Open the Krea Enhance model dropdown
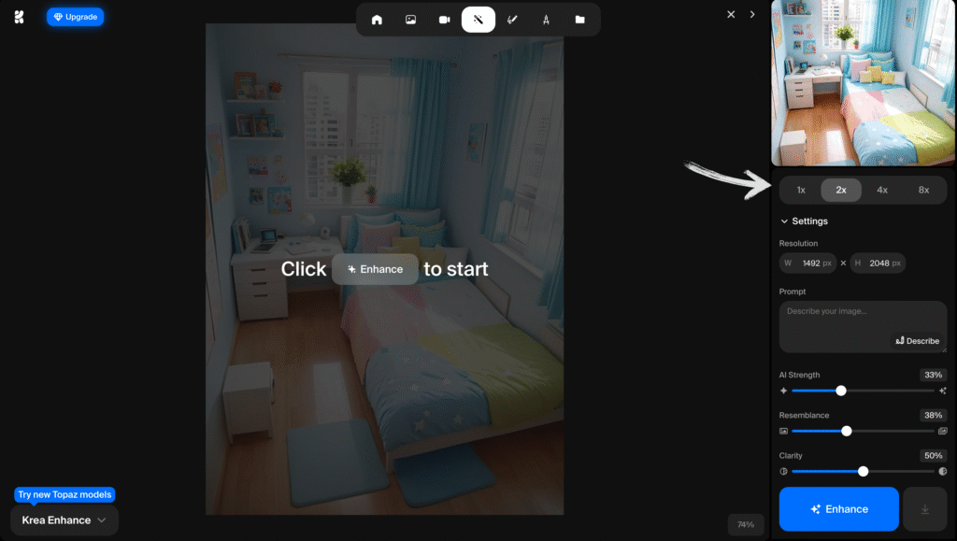The image size is (957, 541). 62,520
